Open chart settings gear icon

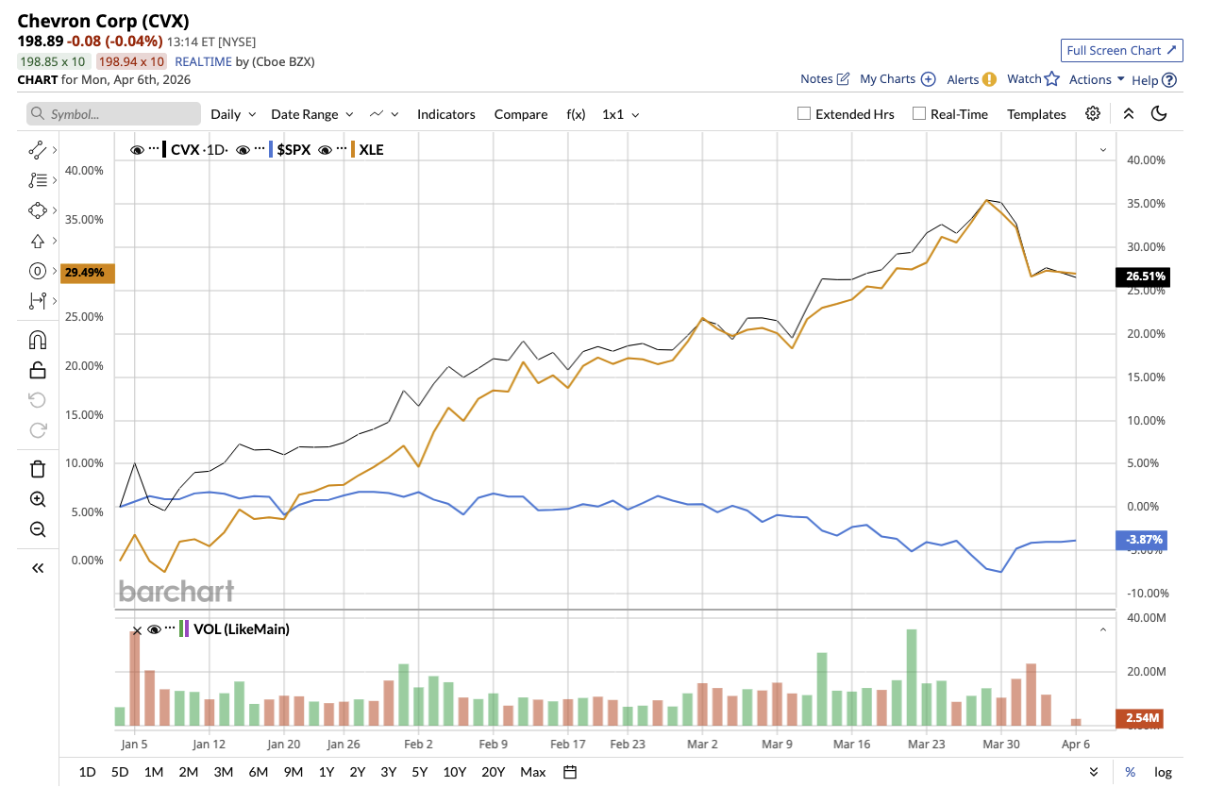(1093, 114)
